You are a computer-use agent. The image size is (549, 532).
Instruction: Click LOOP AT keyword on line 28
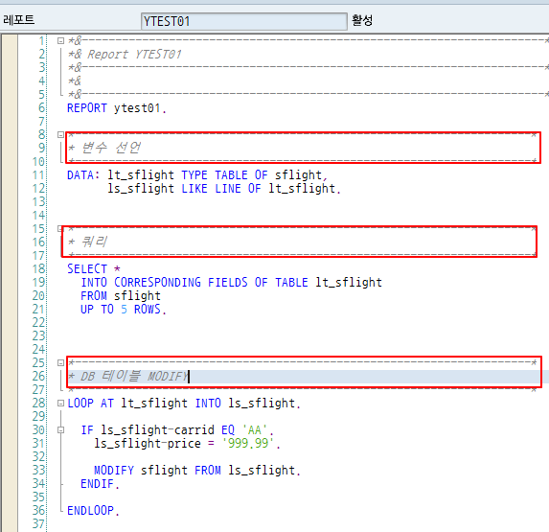click(90, 404)
